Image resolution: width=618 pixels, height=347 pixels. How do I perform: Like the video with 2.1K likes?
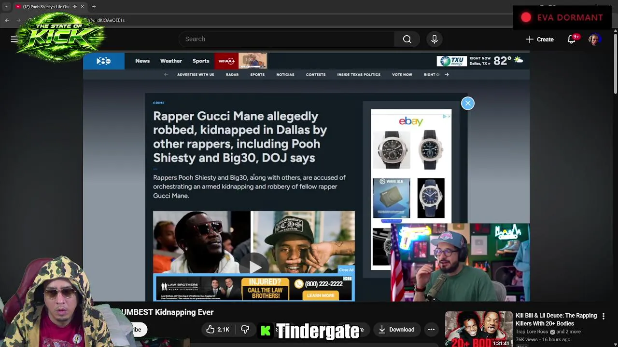click(x=218, y=330)
